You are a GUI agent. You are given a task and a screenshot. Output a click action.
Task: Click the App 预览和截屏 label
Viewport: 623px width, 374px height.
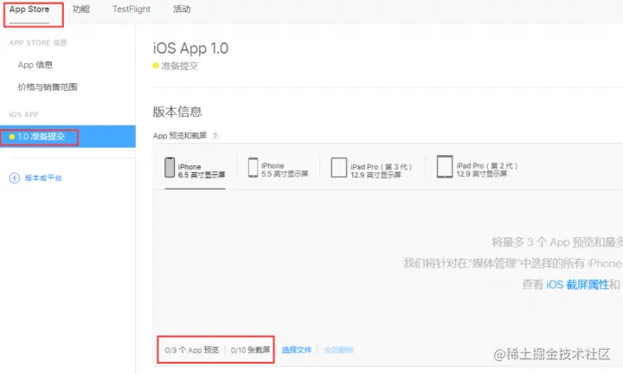tap(180, 136)
